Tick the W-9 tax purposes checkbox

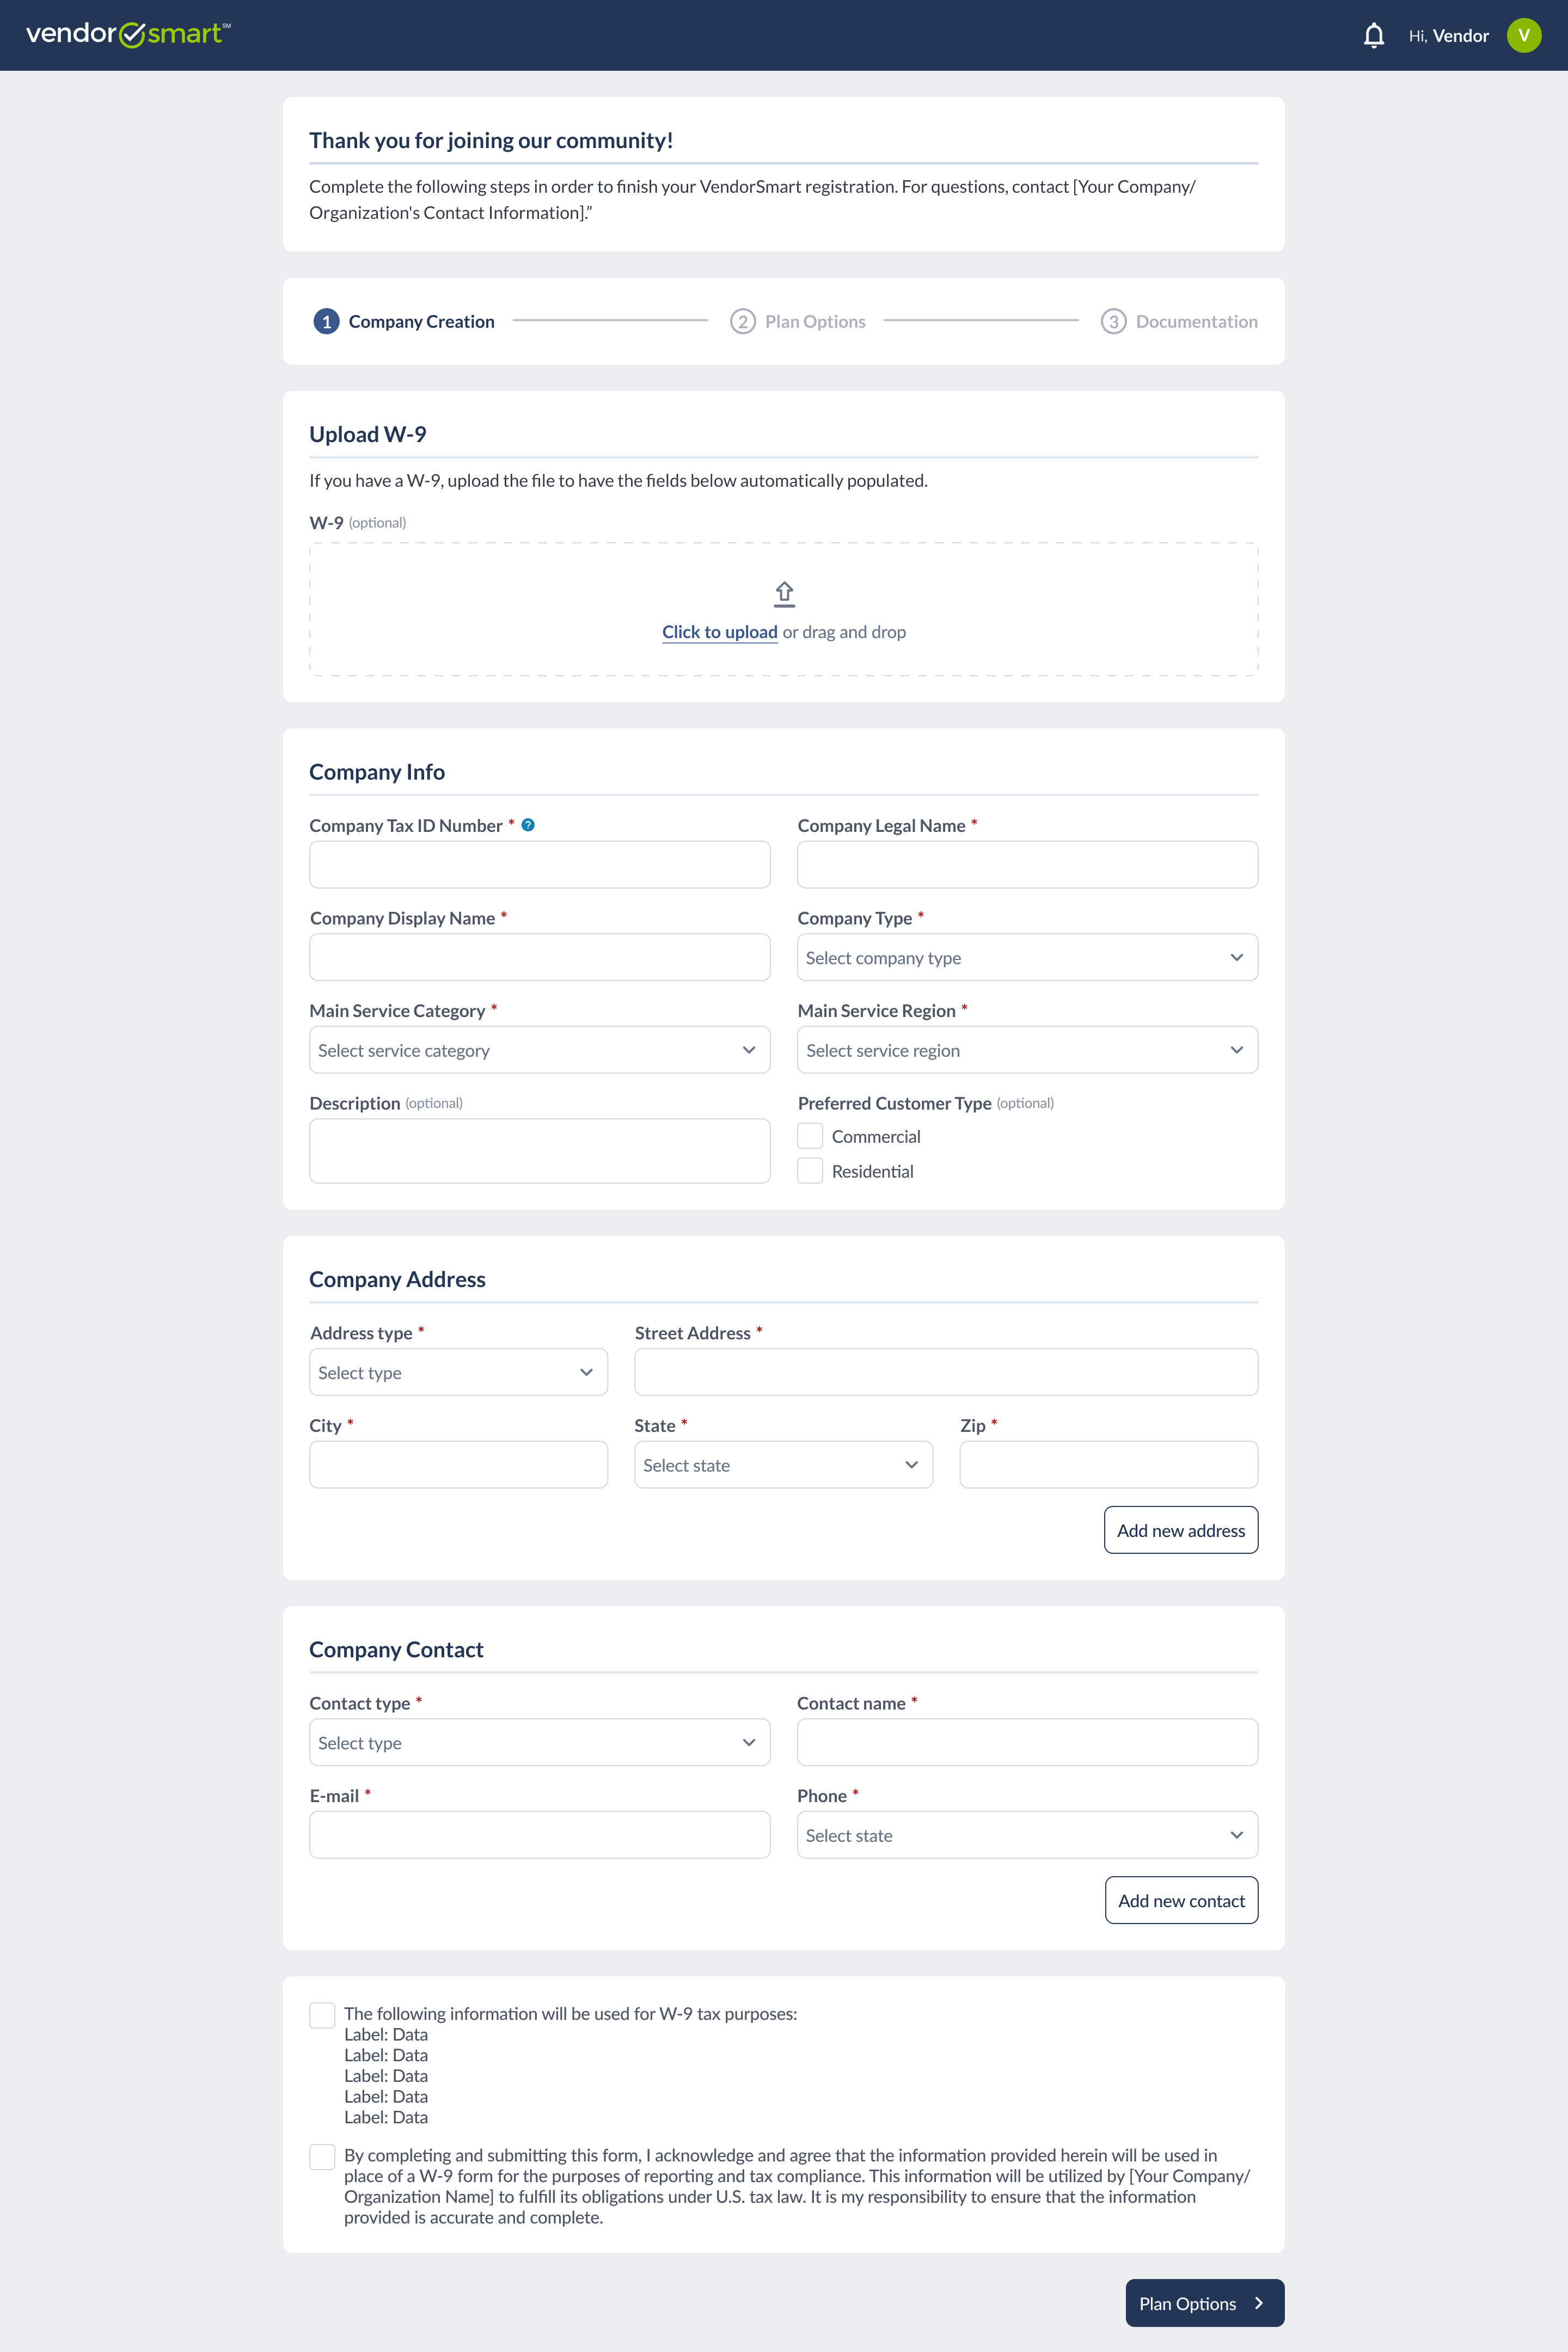(322, 2015)
